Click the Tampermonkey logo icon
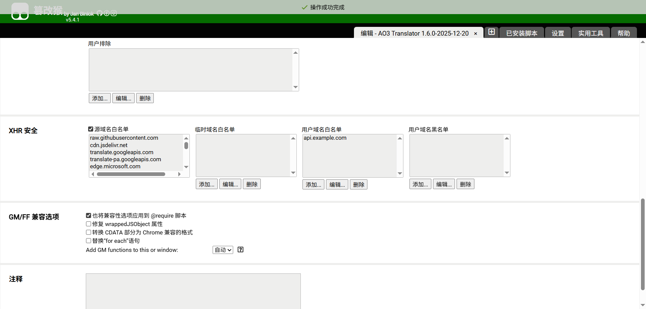Screen dimensions: 646x309 20,11
